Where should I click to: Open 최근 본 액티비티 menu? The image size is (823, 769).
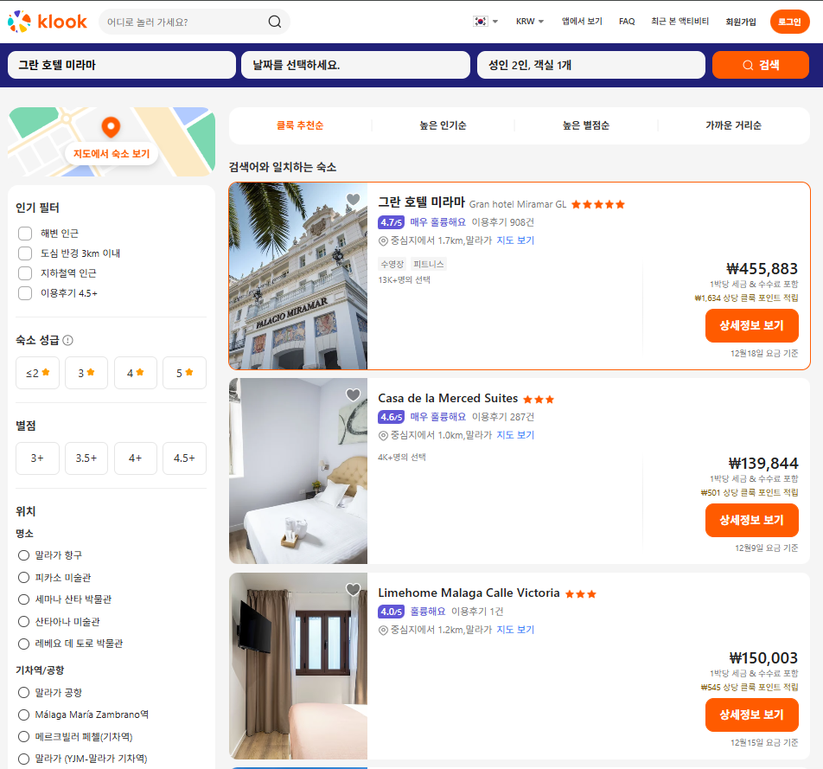[679, 22]
